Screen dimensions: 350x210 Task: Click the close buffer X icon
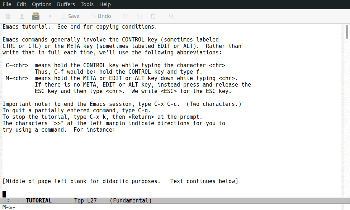(x=50, y=16)
